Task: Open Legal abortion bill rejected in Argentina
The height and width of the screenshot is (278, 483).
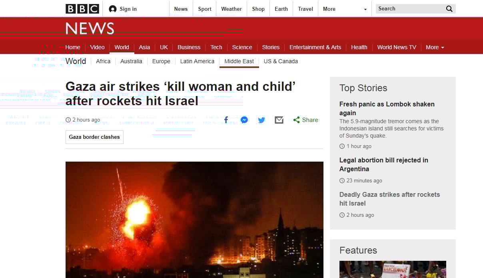Action: [383, 164]
